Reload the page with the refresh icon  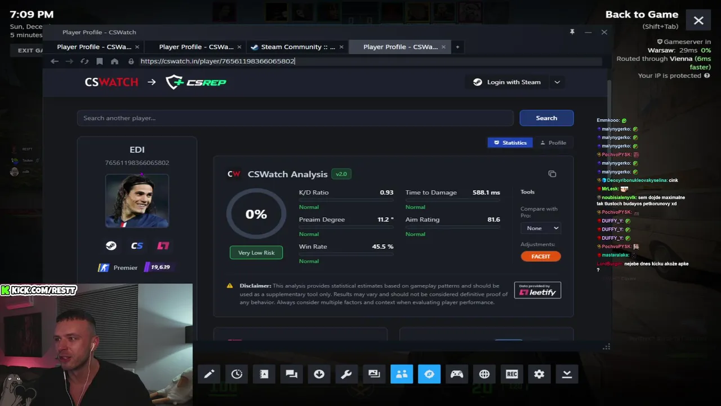click(x=84, y=61)
